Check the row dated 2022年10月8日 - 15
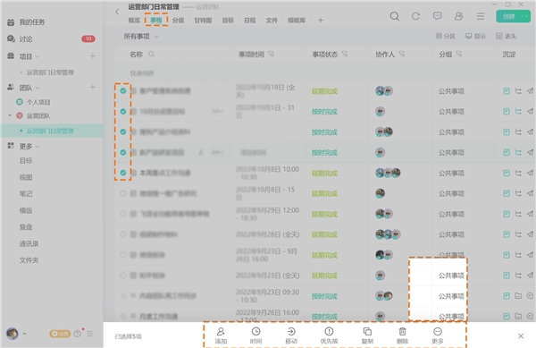This screenshot has height=348, width=536. [123, 193]
